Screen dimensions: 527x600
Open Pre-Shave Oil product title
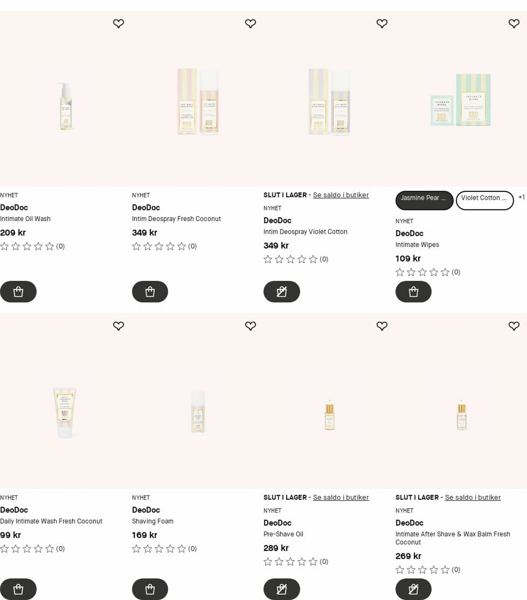[x=283, y=534]
